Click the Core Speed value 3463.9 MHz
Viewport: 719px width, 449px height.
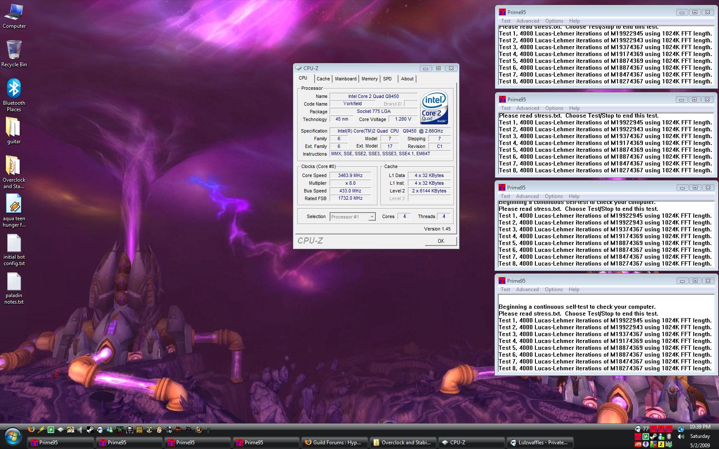[x=350, y=175]
